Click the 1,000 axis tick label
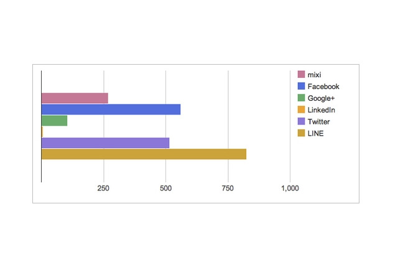The image size is (398, 265). coord(290,188)
